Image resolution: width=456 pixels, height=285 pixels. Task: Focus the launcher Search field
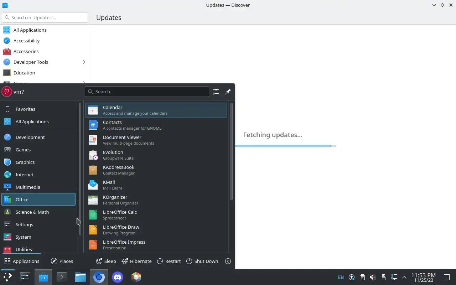[x=147, y=92]
